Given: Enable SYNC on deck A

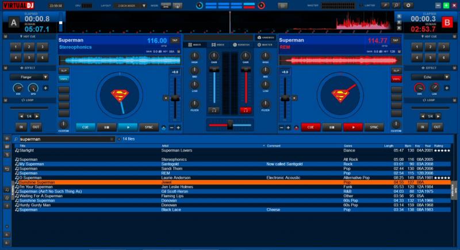Looking at the screenshot, I should coord(149,127).
